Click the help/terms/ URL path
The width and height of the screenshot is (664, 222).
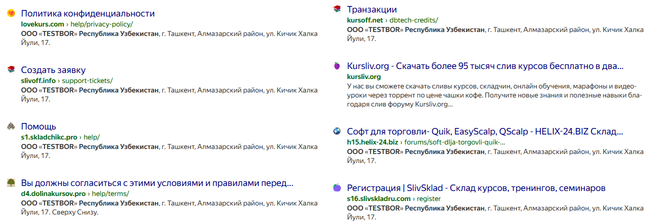111,193
